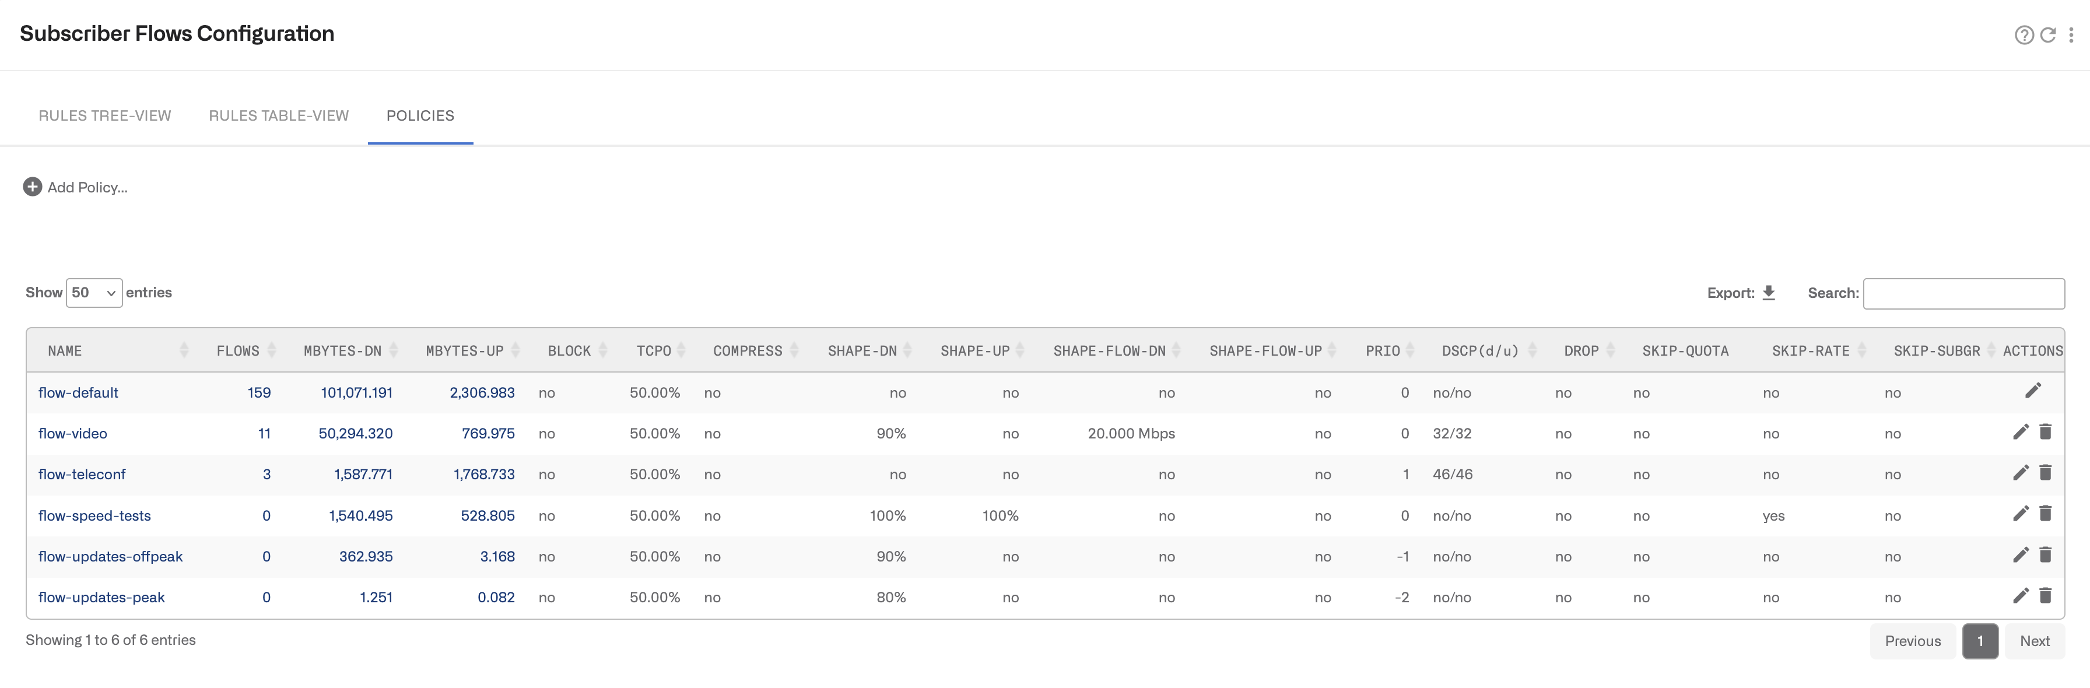The image size is (2090, 688).
Task: Open the flow-updates-offpeak policy link
Action: (x=110, y=557)
